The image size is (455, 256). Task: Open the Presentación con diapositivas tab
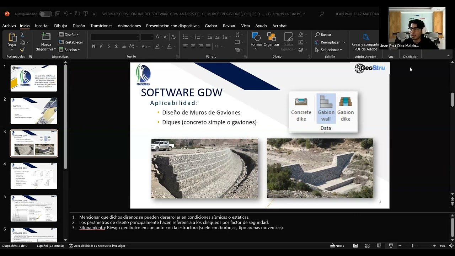[x=172, y=26]
